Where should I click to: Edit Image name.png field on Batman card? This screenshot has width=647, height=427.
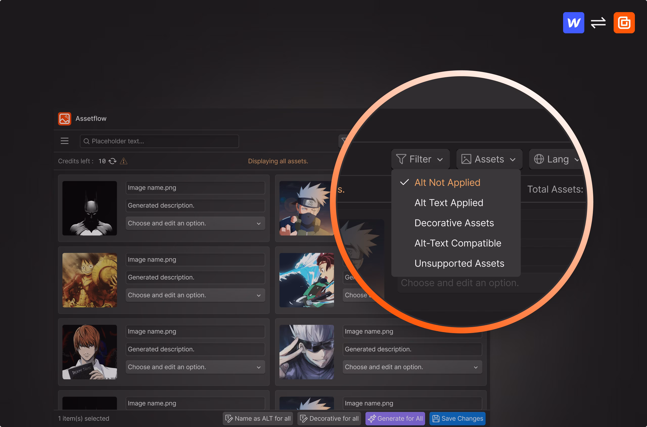195,188
